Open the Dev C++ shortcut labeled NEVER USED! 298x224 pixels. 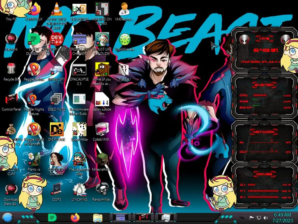[x=57, y=40]
